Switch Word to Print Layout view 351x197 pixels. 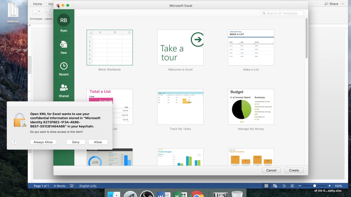(266, 186)
